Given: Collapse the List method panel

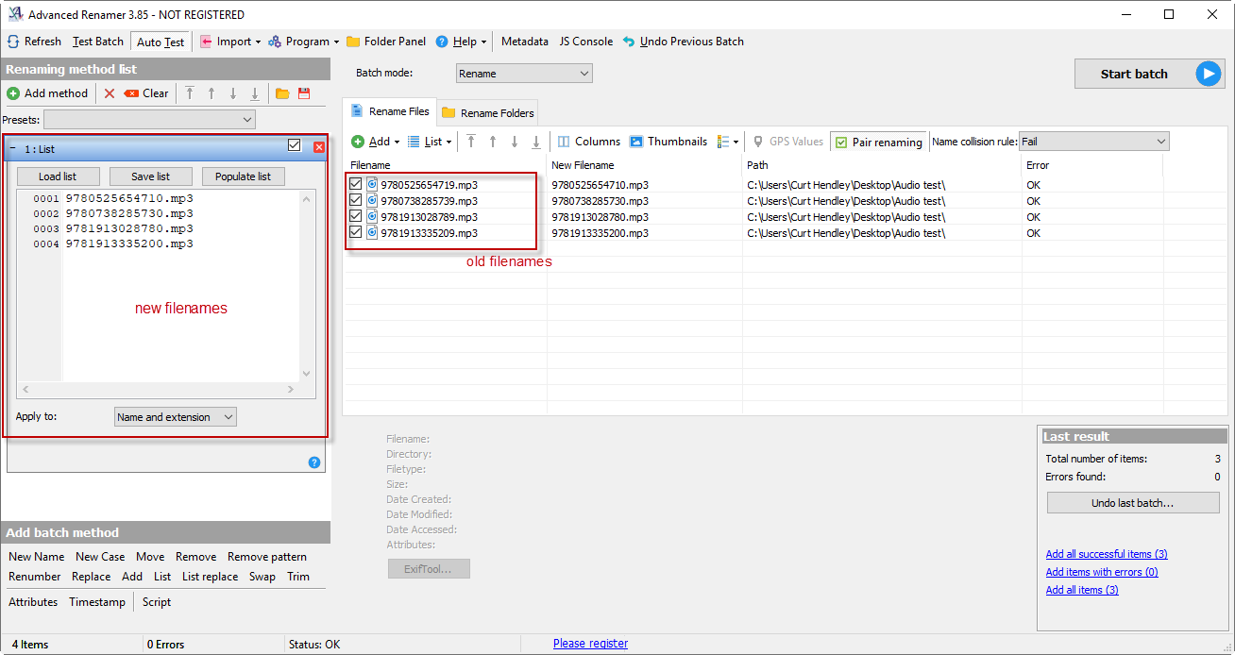Looking at the screenshot, I should tap(12, 148).
